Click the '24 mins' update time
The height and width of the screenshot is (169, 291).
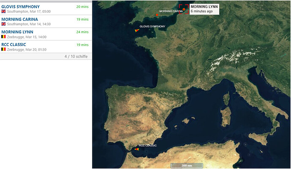click(82, 32)
